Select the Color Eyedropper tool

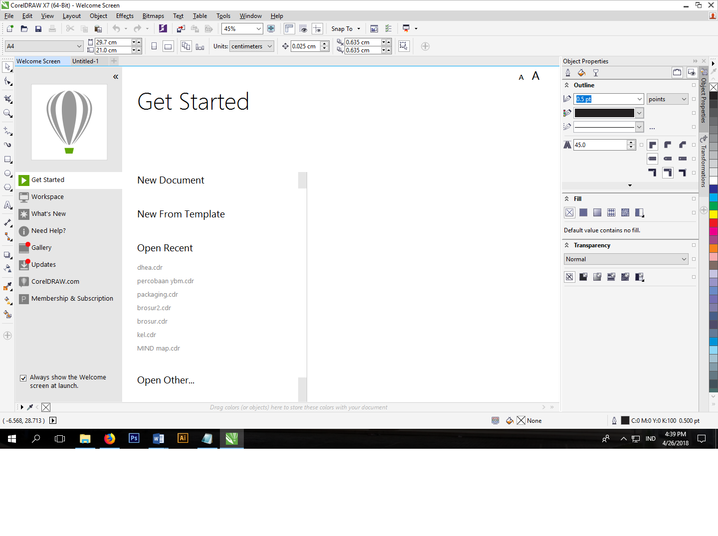(7, 286)
